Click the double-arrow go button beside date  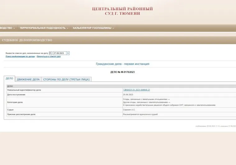[x=68, y=53]
